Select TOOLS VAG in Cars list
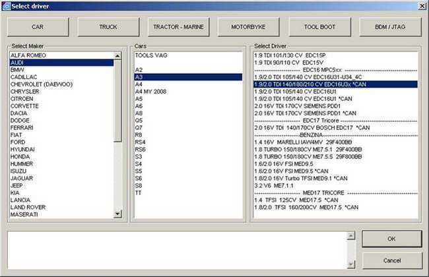Viewport: 429px width, 277px height. [x=151, y=55]
